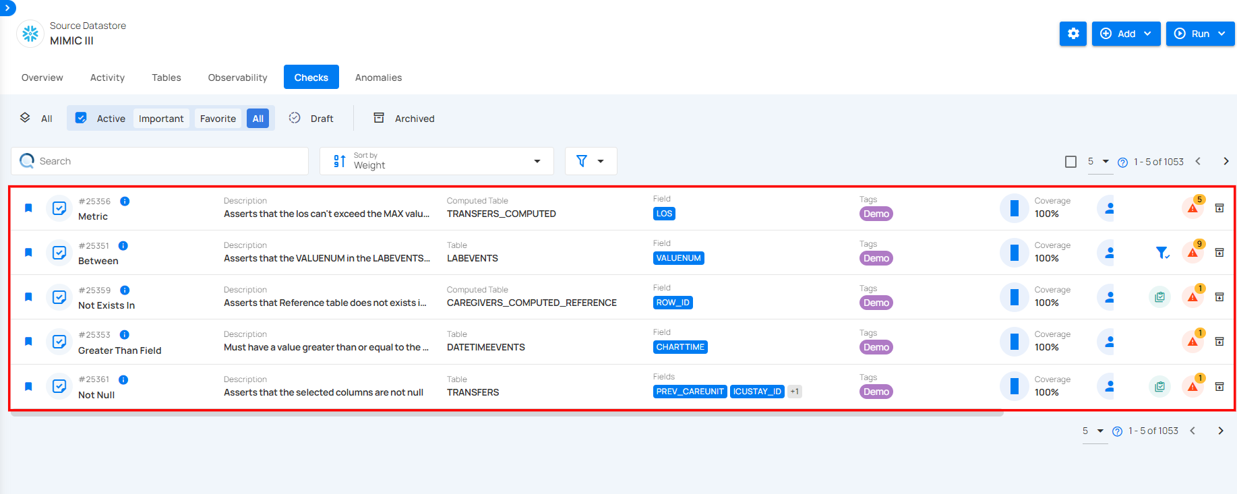Click the horizontal scrollbar below the table
This screenshot has width=1237, height=494.
tap(507, 414)
